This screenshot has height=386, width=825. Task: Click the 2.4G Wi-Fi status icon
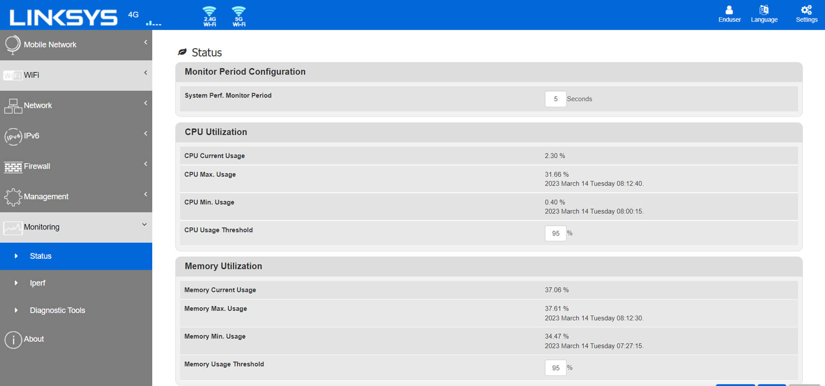click(x=210, y=16)
